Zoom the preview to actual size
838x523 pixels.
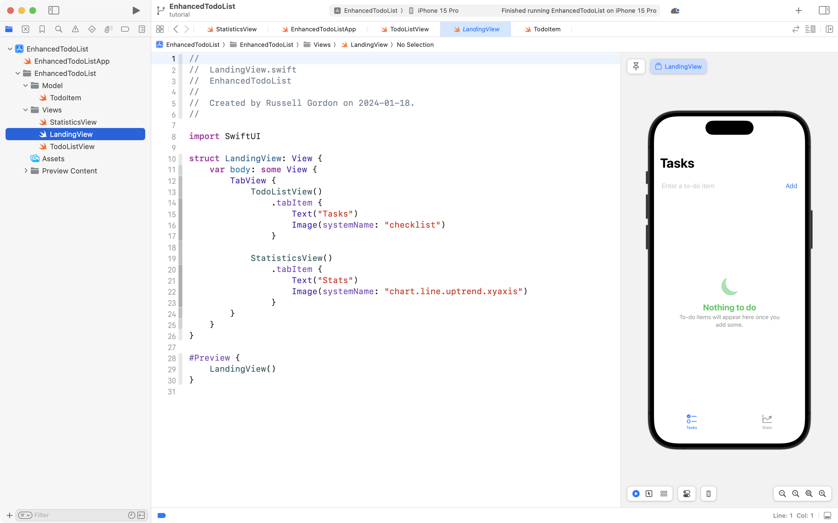(x=795, y=494)
